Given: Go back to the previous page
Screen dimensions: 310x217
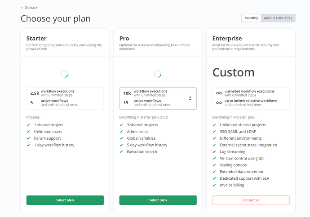Looking at the screenshot, I should pyautogui.click(x=29, y=8).
